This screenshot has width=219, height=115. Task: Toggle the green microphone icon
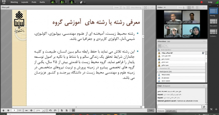[62, 2]
